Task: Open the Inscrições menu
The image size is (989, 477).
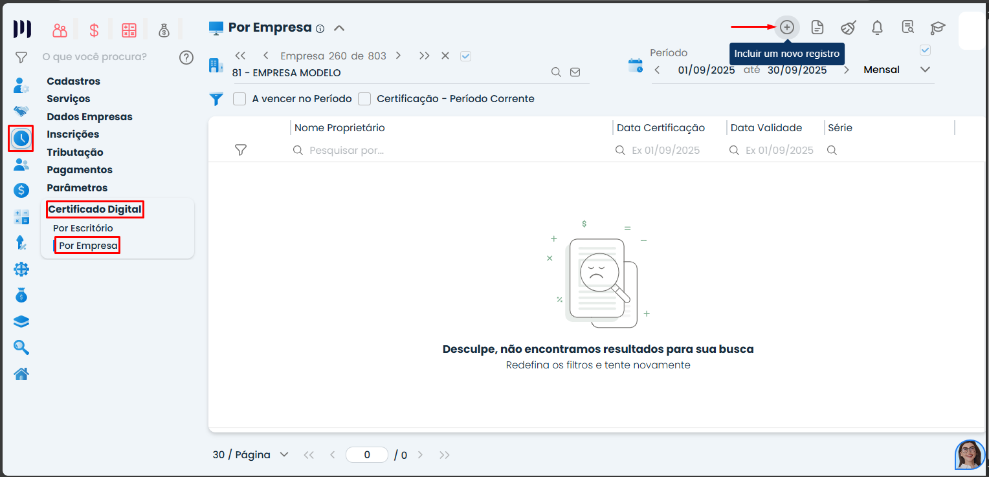Action: [x=73, y=134]
